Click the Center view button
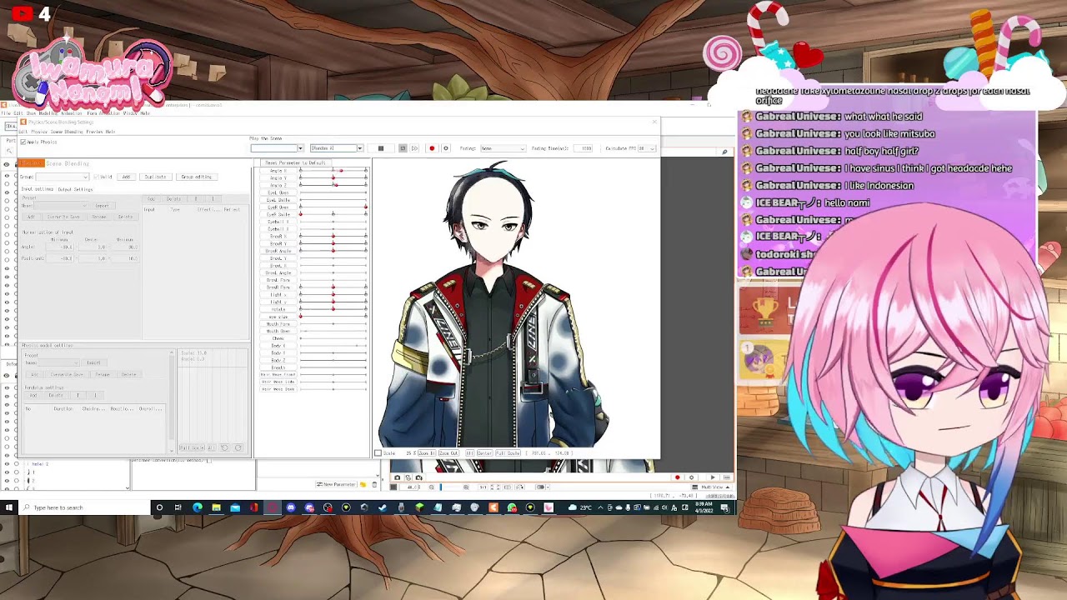The image size is (1067, 600). coord(484,453)
